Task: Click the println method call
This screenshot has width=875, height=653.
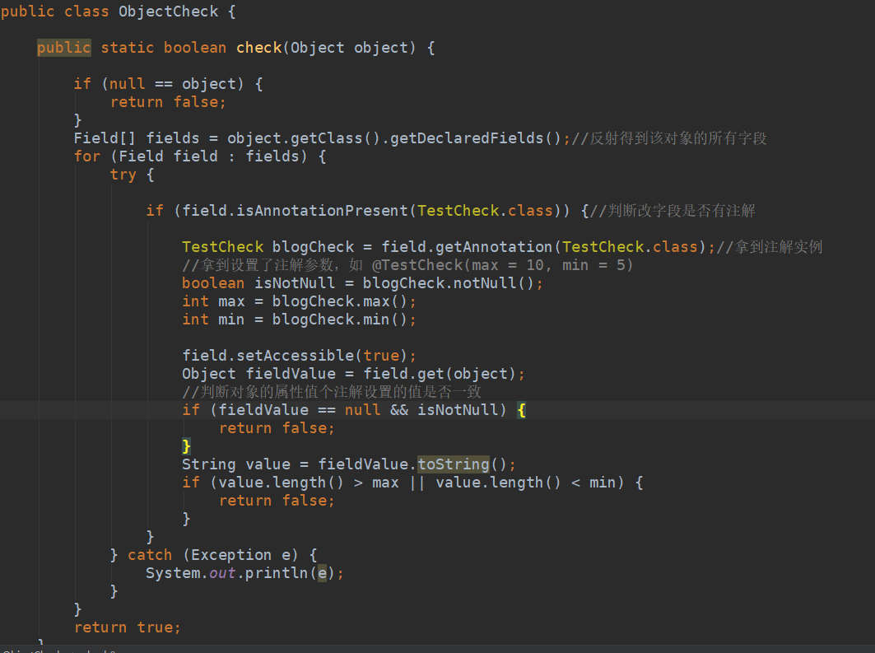Action: click(277, 573)
